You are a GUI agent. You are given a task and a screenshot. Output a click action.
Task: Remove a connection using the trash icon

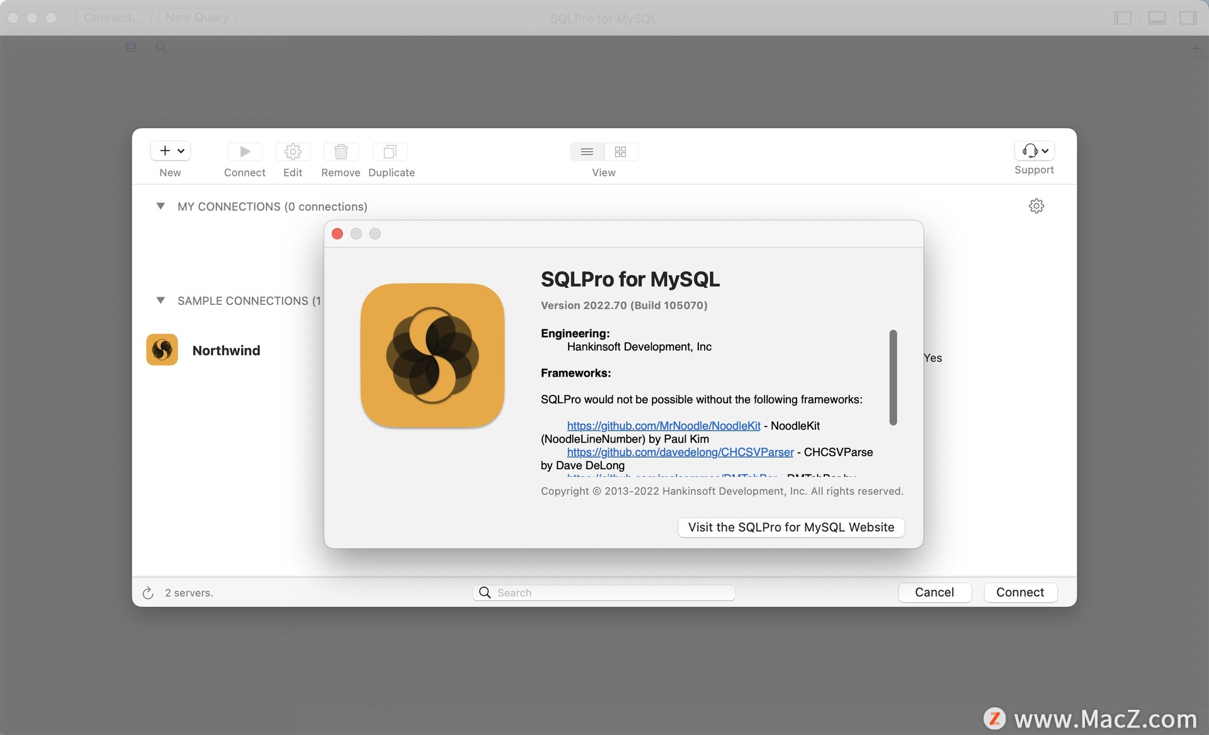point(340,151)
